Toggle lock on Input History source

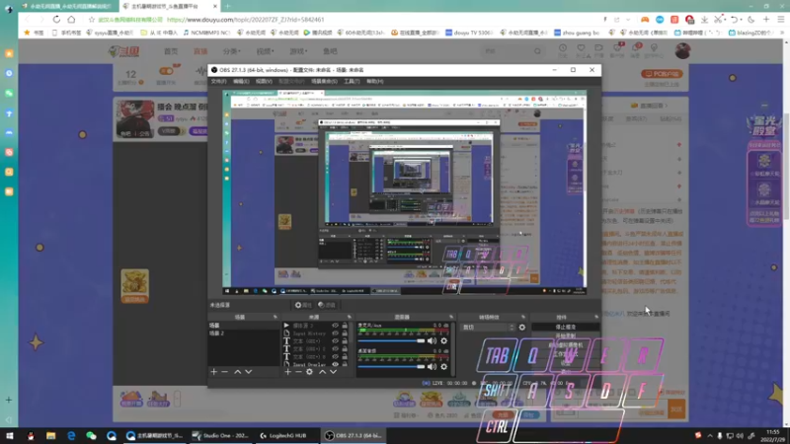point(345,333)
